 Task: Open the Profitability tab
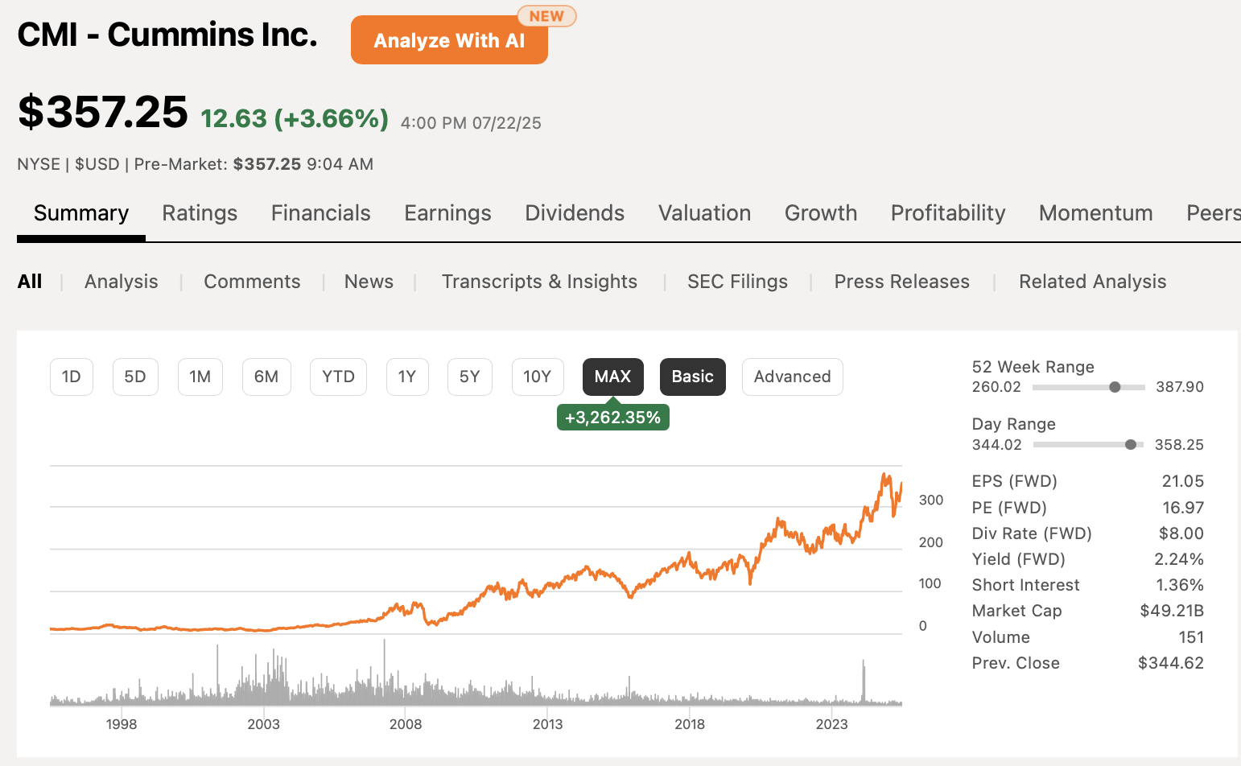click(x=947, y=212)
